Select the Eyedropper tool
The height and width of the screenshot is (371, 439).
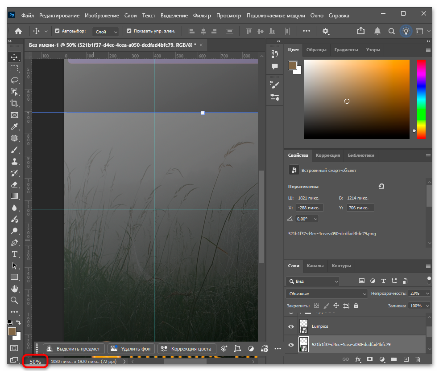tap(14, 126)
